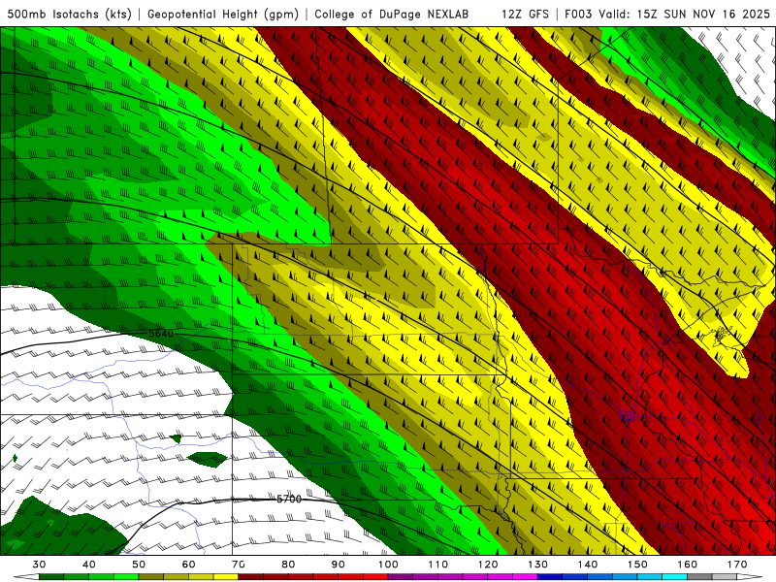Click the 60 value on the color scale
Screen dimensions: 776x582
[188, 565]
